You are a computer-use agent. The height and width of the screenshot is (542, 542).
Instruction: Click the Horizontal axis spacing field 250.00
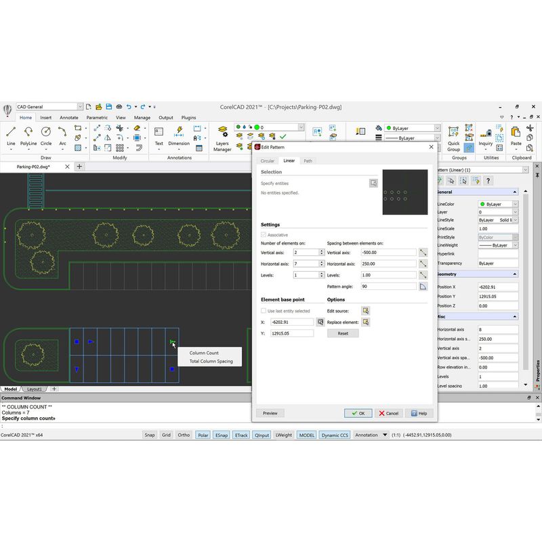(x=388, y=264)
